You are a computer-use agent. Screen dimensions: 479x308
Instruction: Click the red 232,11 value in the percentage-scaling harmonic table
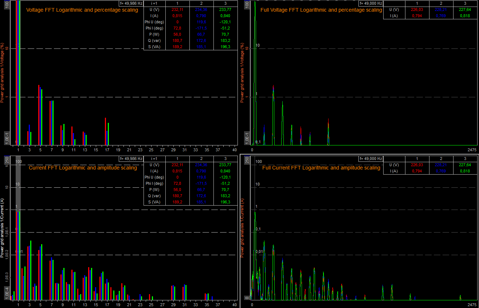tap(177, 10)
